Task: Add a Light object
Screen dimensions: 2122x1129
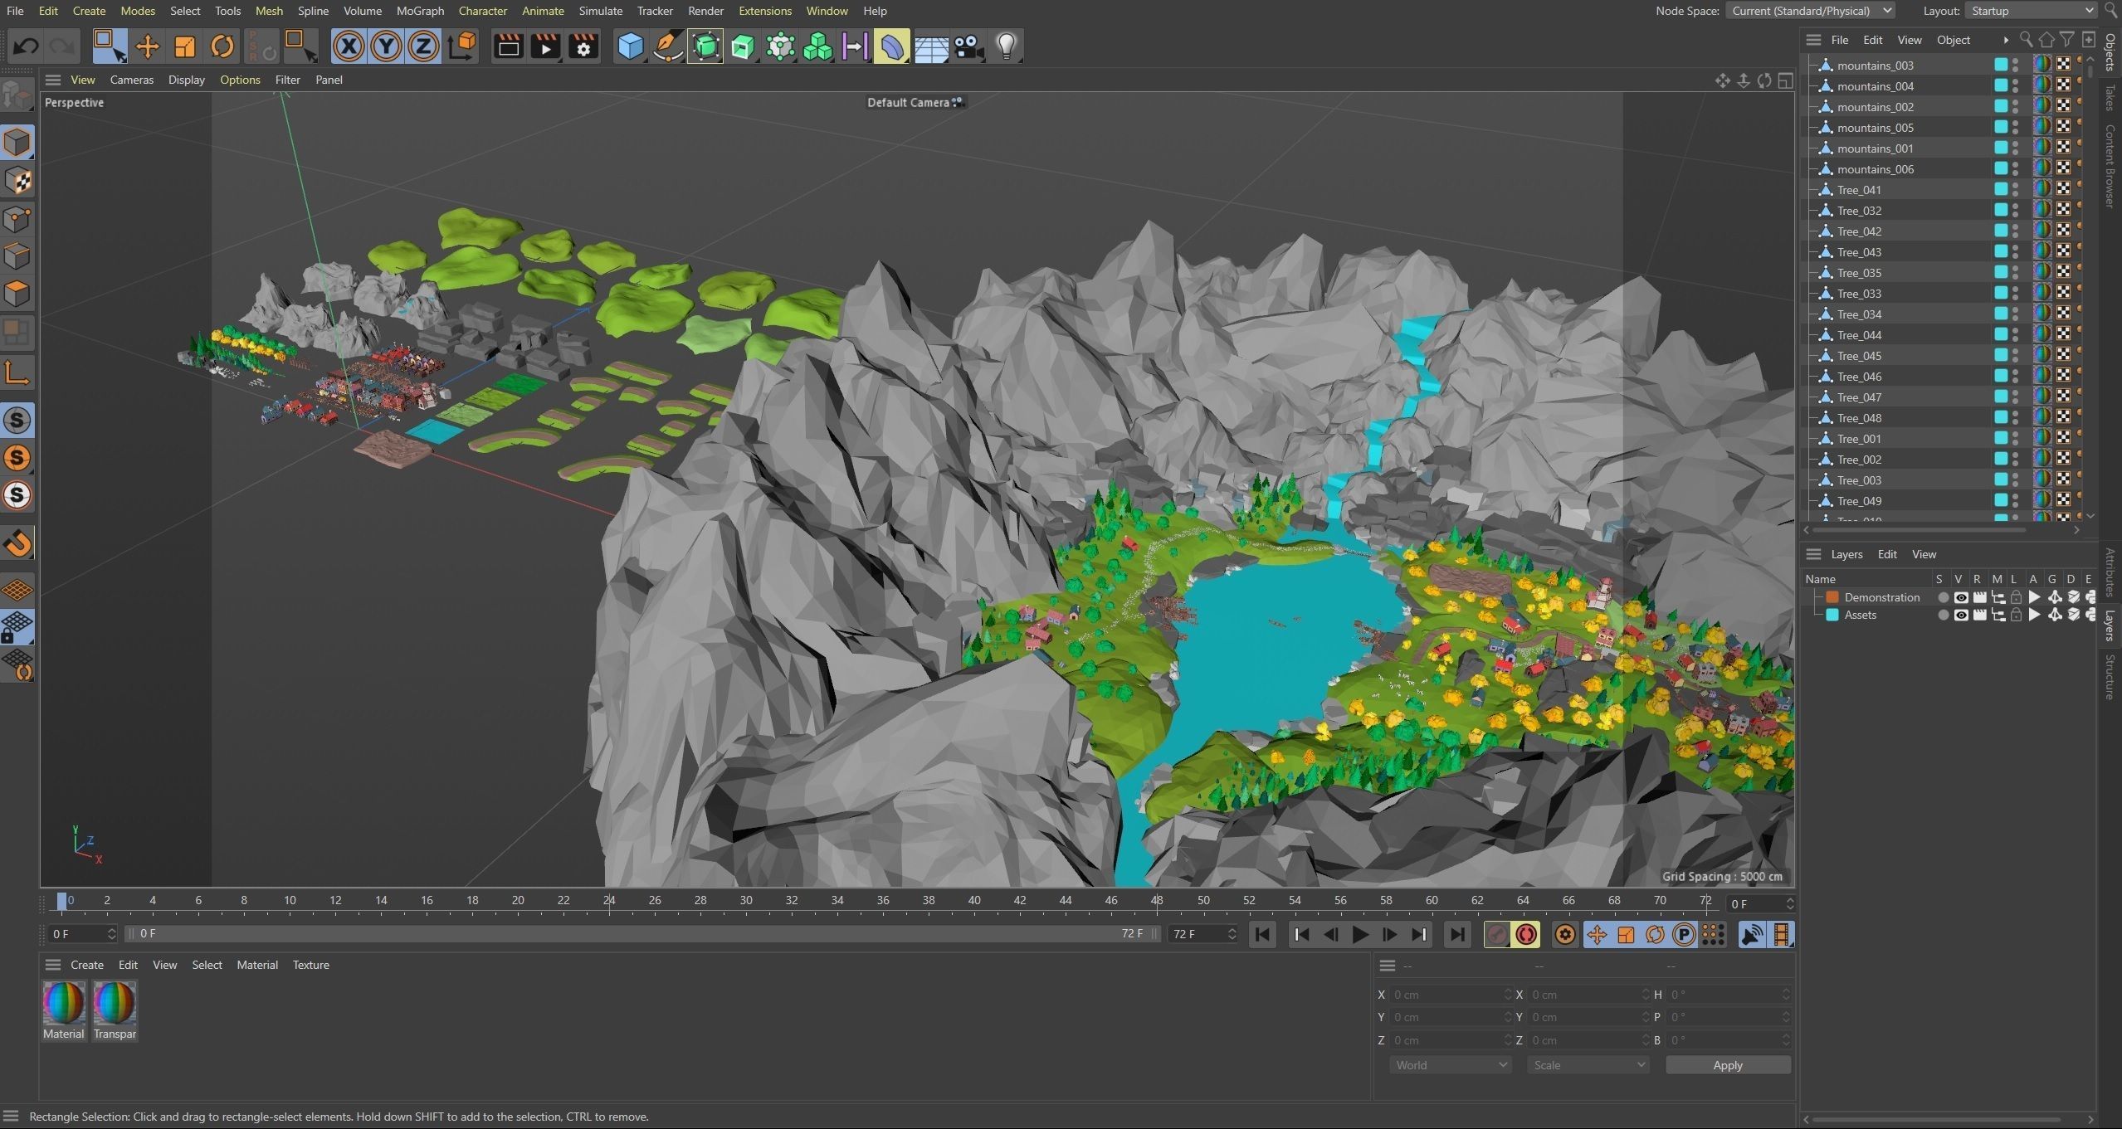Action: click(x=1006, y=46)
